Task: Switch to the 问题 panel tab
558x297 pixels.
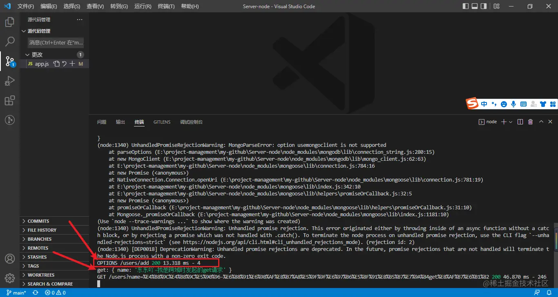Action: tap(102, 122)
